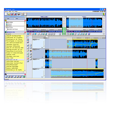Click down arrow of library list vertical scrollbar

pos(25,71)
